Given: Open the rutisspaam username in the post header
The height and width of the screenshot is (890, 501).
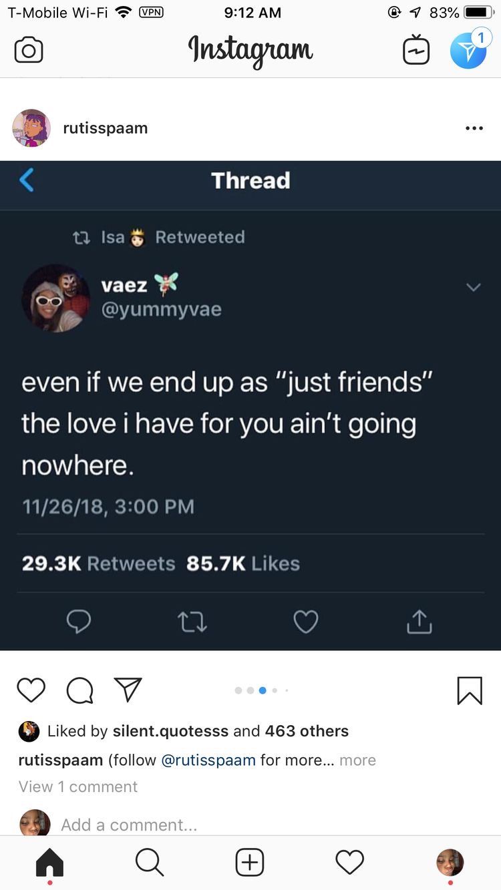Looking at the screenshot, I should pos(106,128).
